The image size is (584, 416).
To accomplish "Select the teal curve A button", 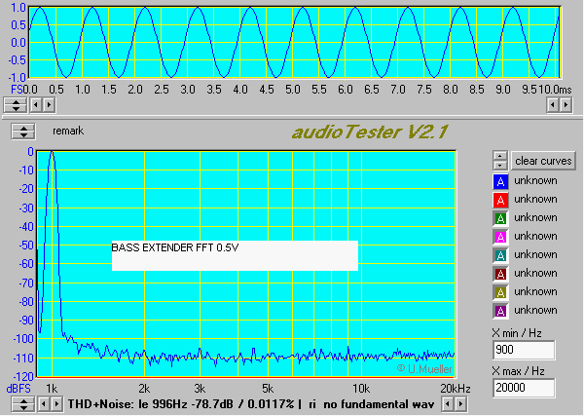I will (x=500, y=255).
